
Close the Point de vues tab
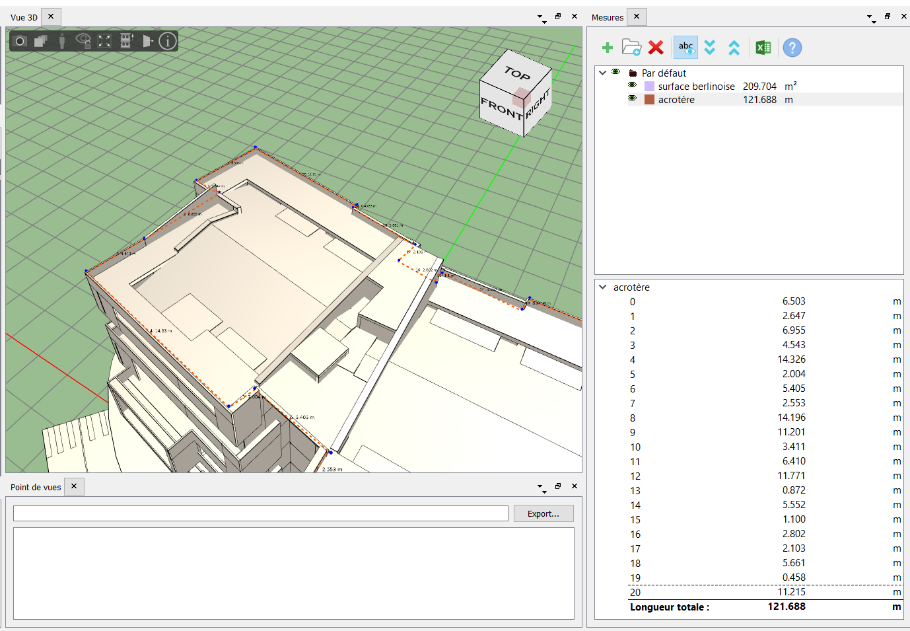pyautogui.click(x=74, y=486)
